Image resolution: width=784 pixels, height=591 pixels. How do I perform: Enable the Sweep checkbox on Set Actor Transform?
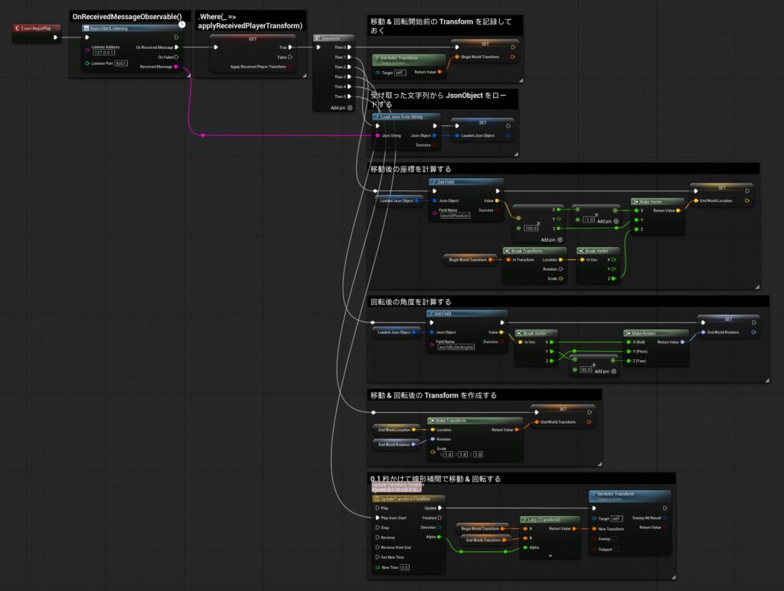615,538
